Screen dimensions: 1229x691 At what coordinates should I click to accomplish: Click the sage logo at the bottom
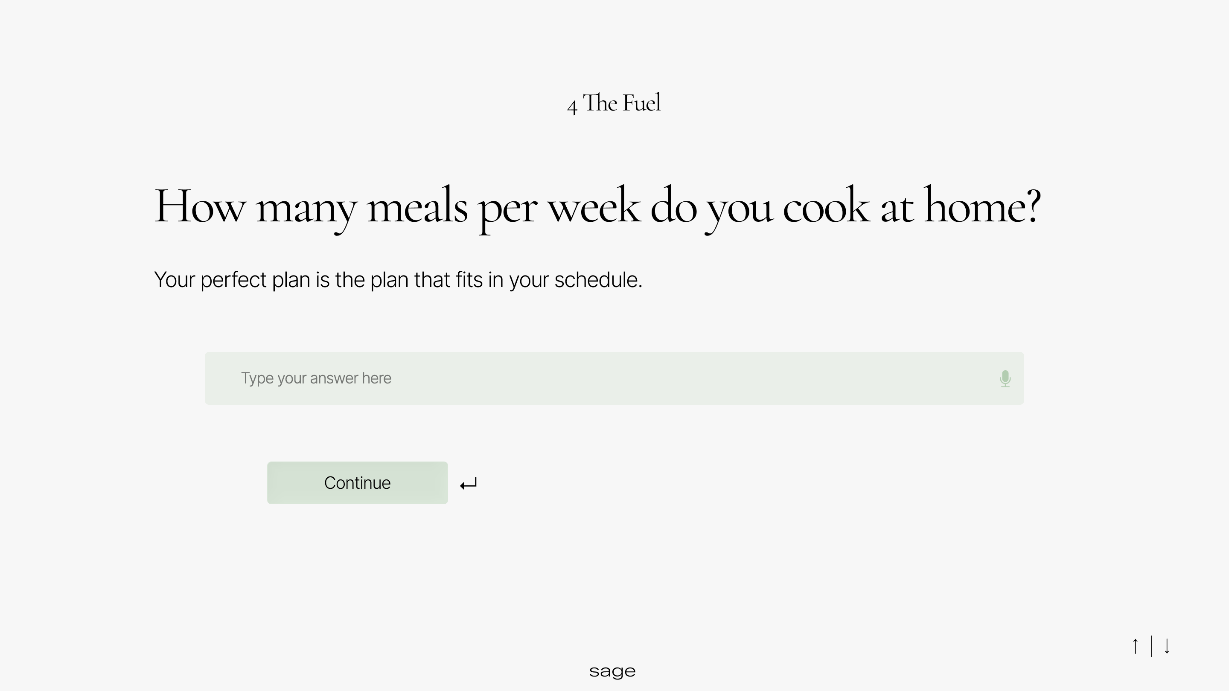click(612, 671)
